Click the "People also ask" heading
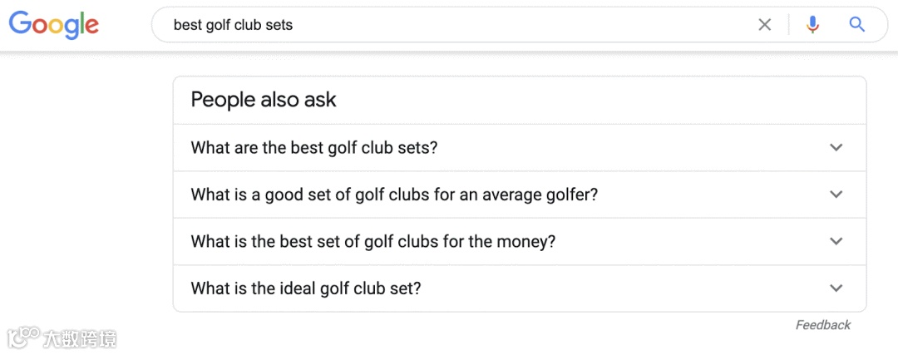This screenshot has width=898, height=355. (264, 100)
